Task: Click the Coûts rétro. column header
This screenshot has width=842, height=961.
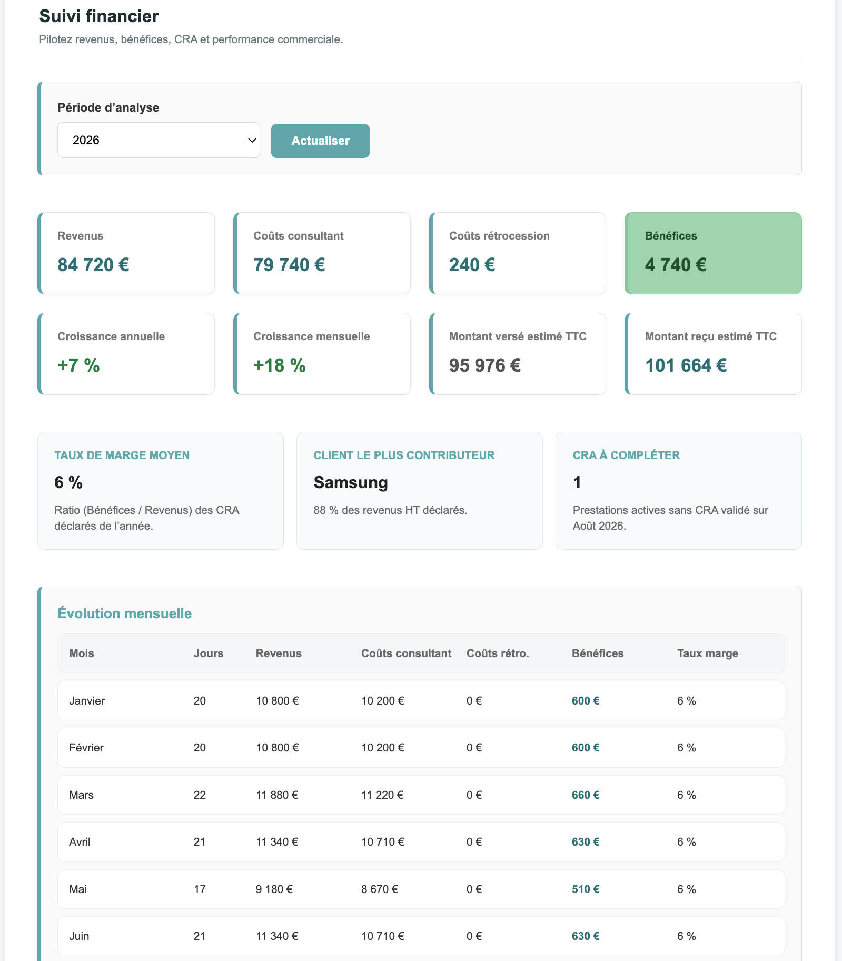Action: 498,653
